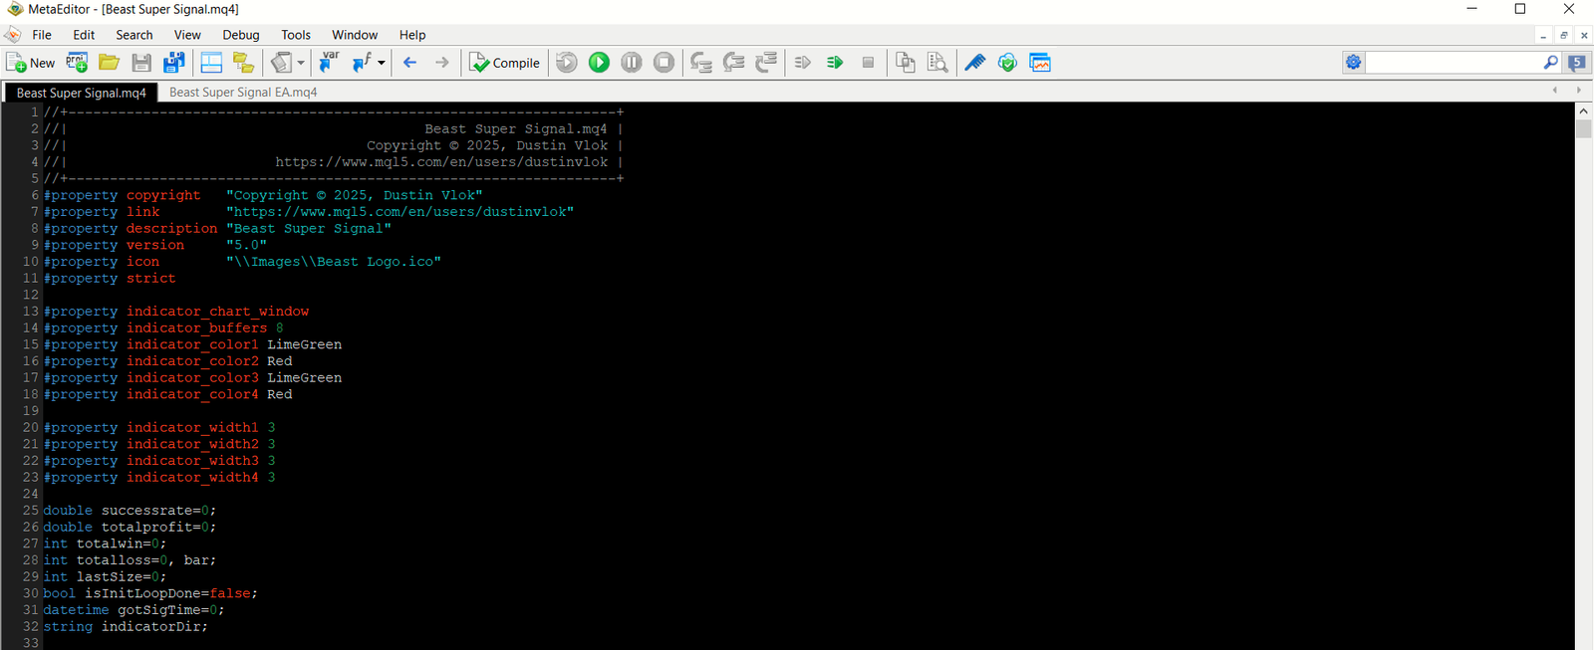Screen dimensions: 1594x650
Task: Navigate forward with the right arrow
Action: coord(441,63)
